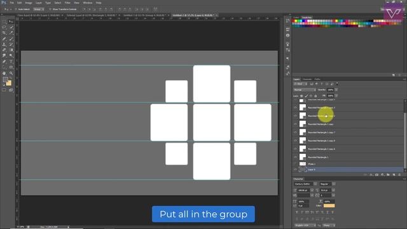The width and height of the screenshot is (407, 229).
Task: Open the Window menu
Action: (x=88, y=3)
